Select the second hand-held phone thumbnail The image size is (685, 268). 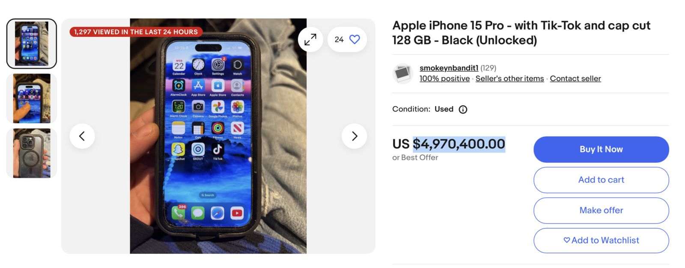click(x=32, y=98)
